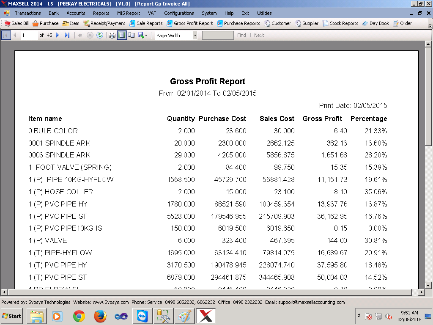Open the MIS Report menu
Screen dimensions: 433x325
tap(129, 13)
